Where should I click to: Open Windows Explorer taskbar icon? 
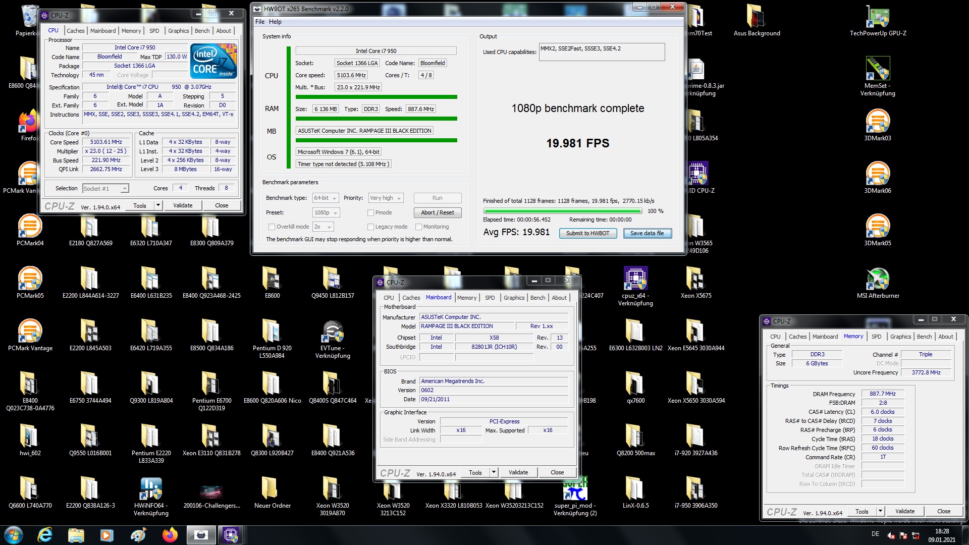(x=76, y=534)
